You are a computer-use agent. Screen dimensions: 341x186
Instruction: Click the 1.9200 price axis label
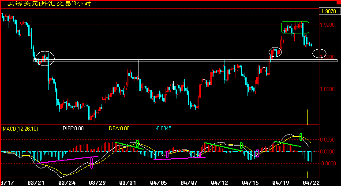(327, 25)
